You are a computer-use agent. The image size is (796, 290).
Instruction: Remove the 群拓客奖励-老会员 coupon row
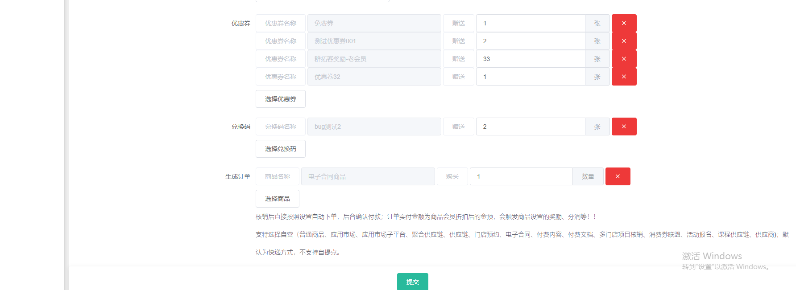pyautogui.click(x=624, y=59)
